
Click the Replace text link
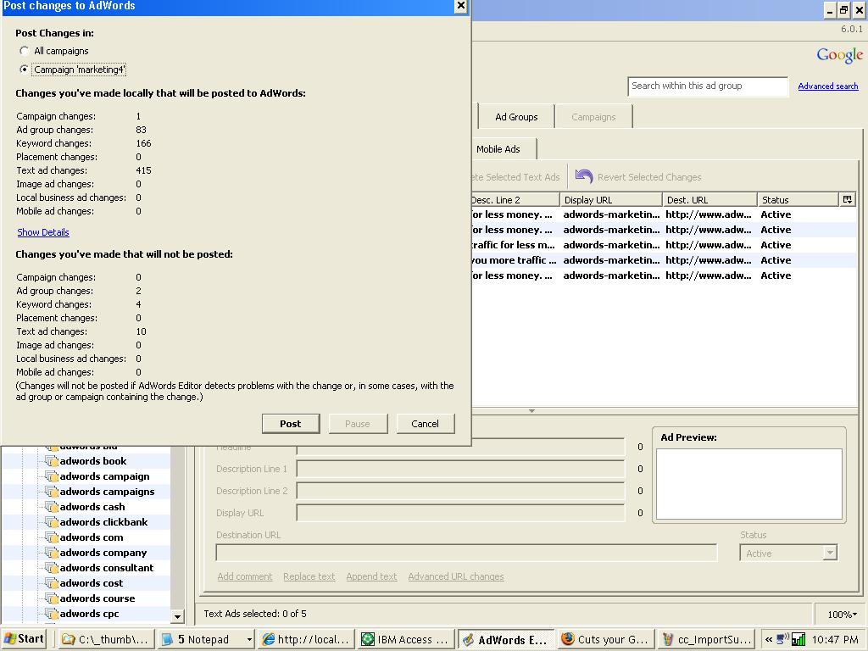coord(309,576)
